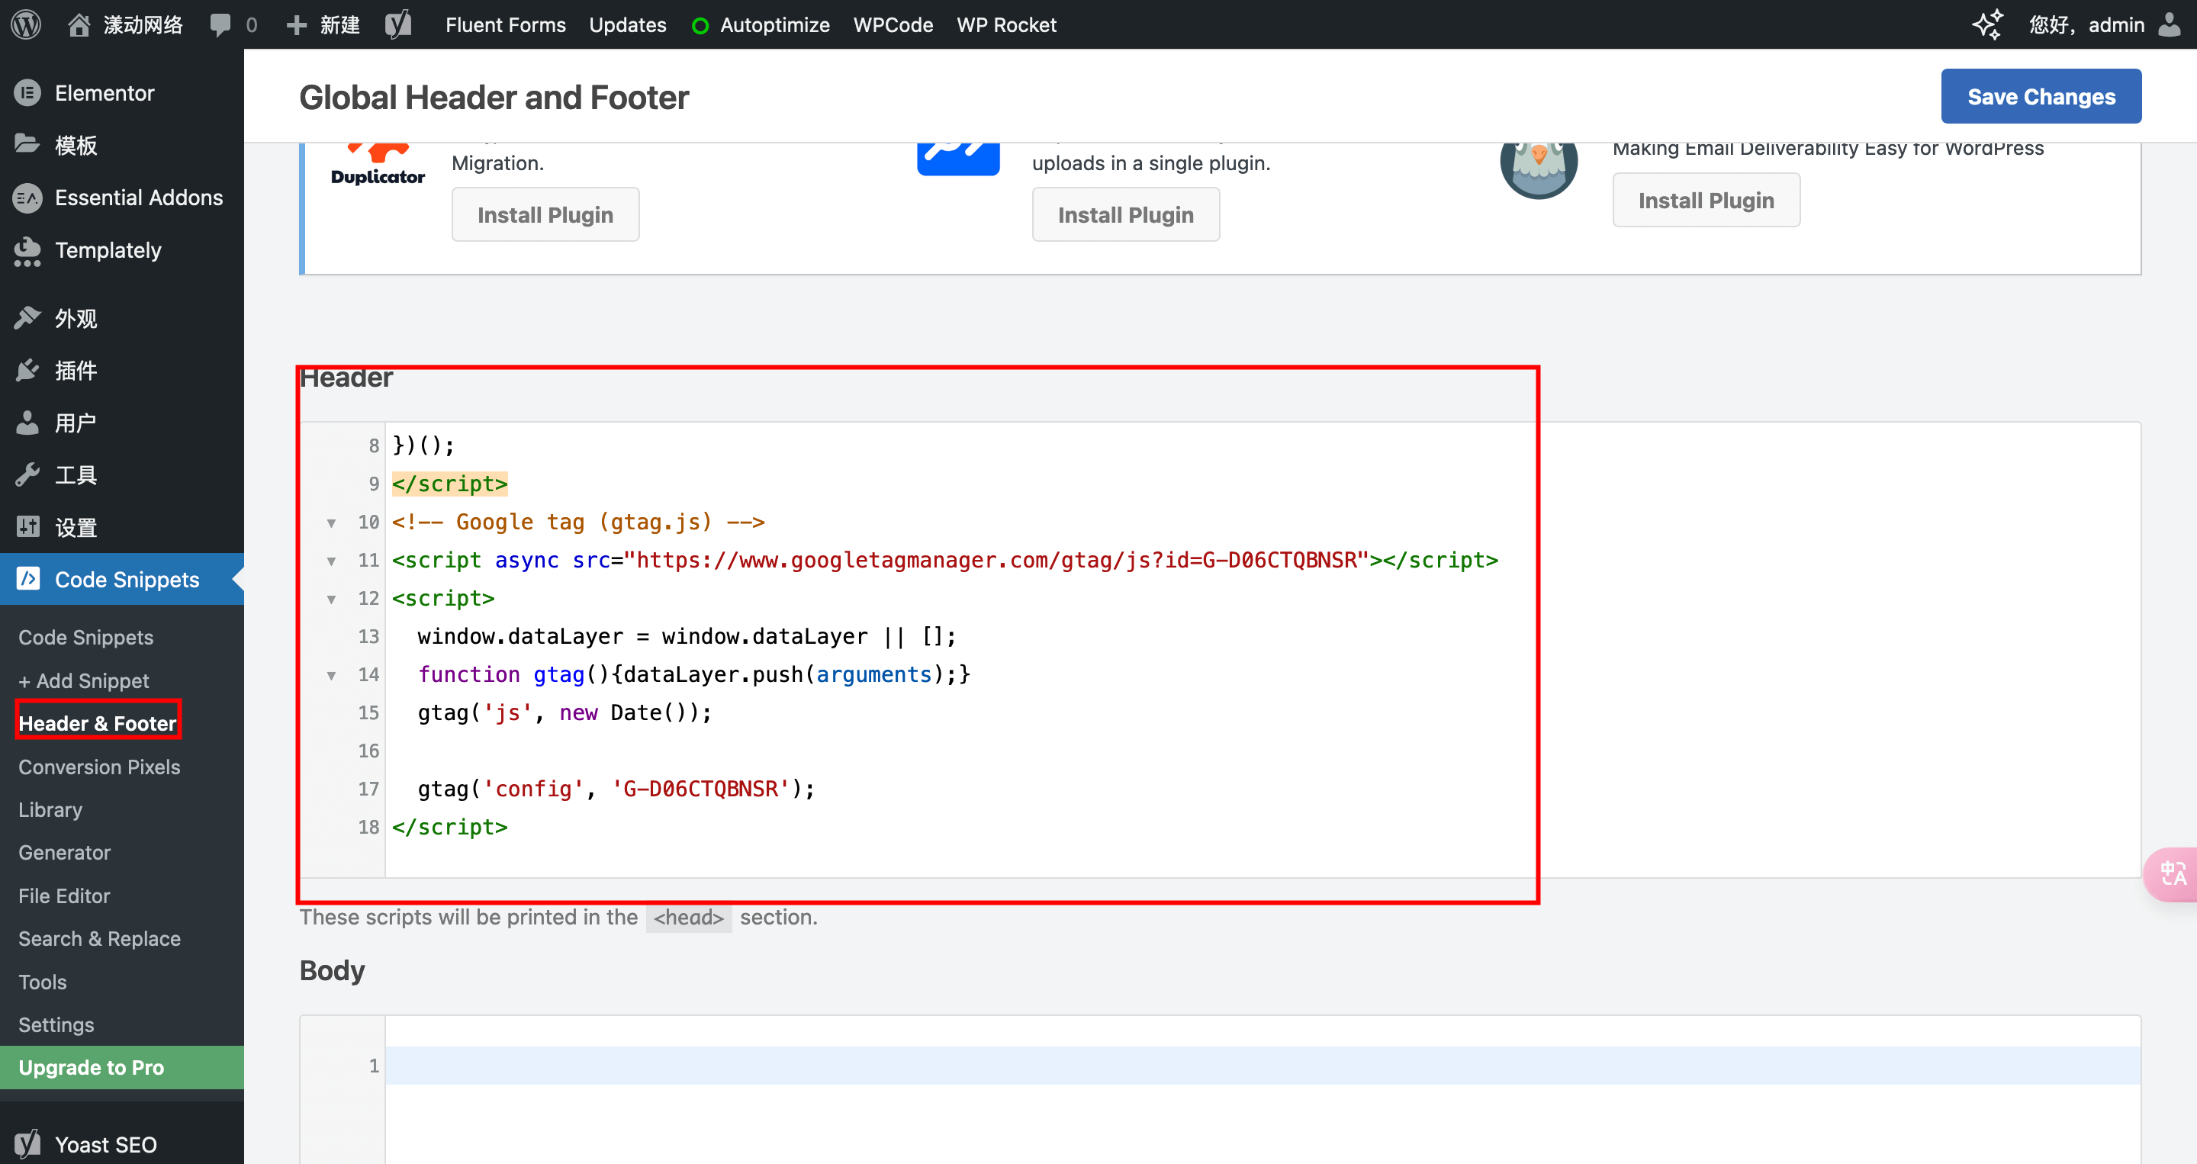Open WP Rocket admin bar menu
This screenshot has height=1164, width=2197.
[x=1006, y=24]
